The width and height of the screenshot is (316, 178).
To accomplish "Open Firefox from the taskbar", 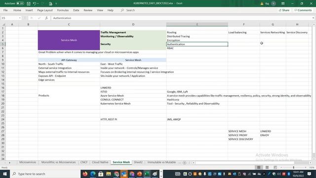I will 85,174.
